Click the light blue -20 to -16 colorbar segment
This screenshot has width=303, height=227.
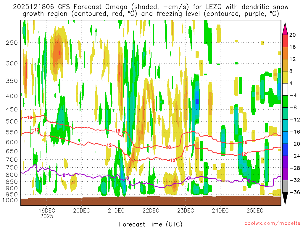285,138
